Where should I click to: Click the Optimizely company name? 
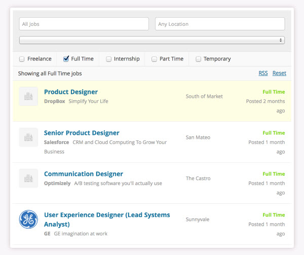[x=57, y=184]
